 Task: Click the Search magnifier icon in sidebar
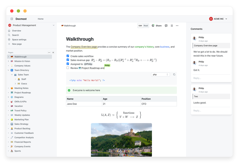pos(9,35)
